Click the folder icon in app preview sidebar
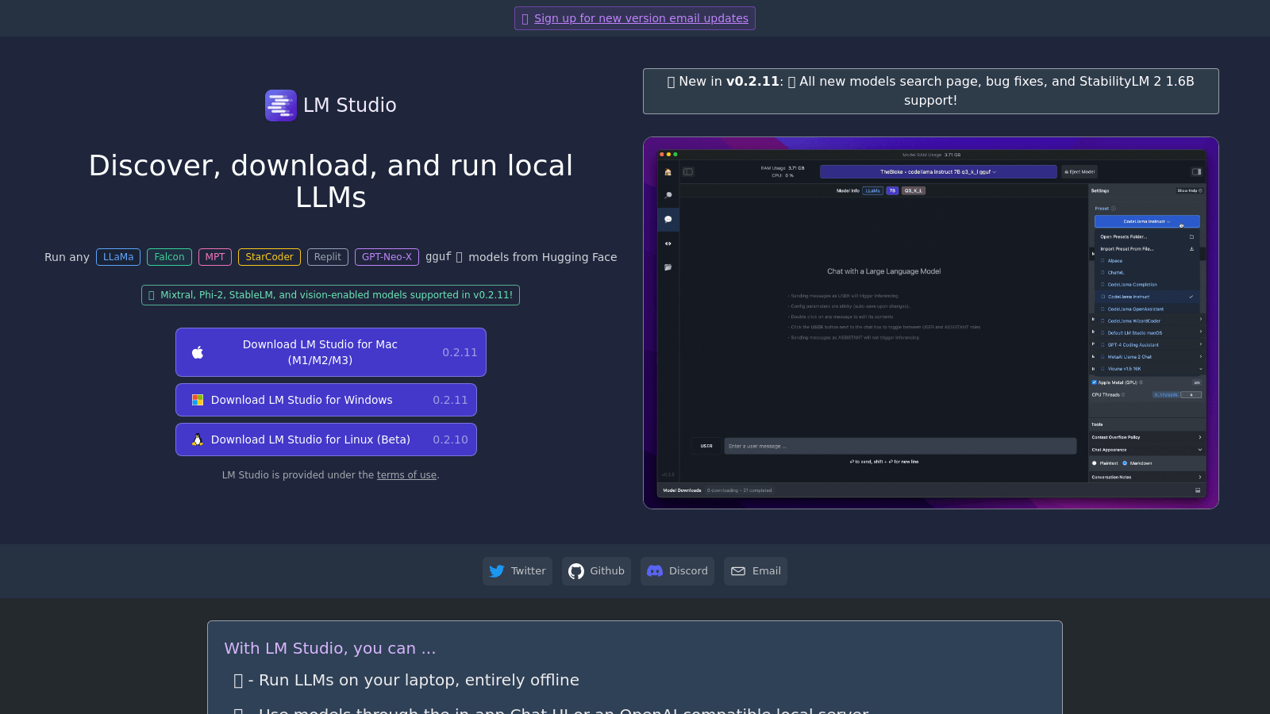The image size is (1270, 714). tap(668, 267)
